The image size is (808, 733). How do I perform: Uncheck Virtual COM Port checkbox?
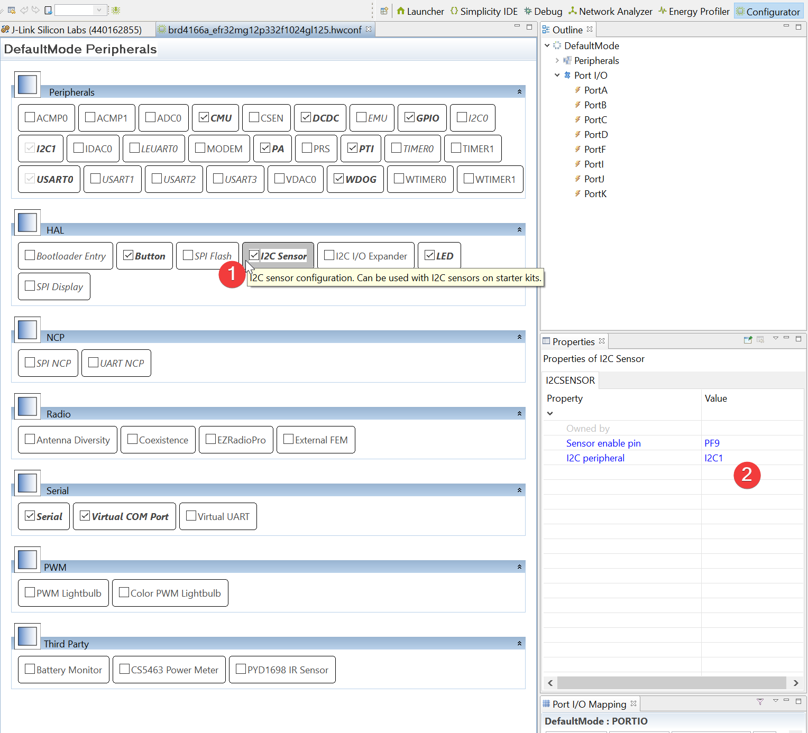(x=85, y=516)
